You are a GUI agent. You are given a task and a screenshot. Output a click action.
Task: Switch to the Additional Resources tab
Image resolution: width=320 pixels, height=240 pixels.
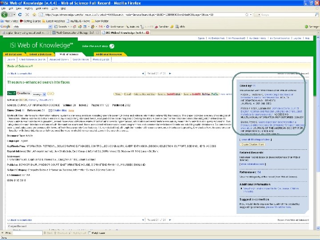click(109, 54)
